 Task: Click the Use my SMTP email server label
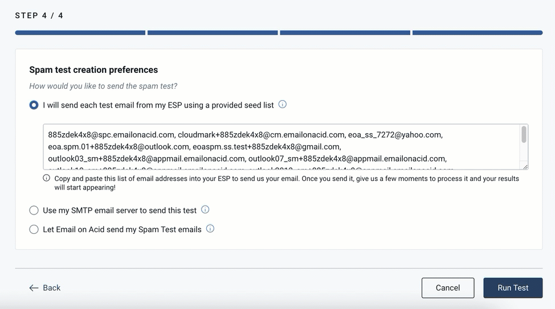[x=120, y=211]
